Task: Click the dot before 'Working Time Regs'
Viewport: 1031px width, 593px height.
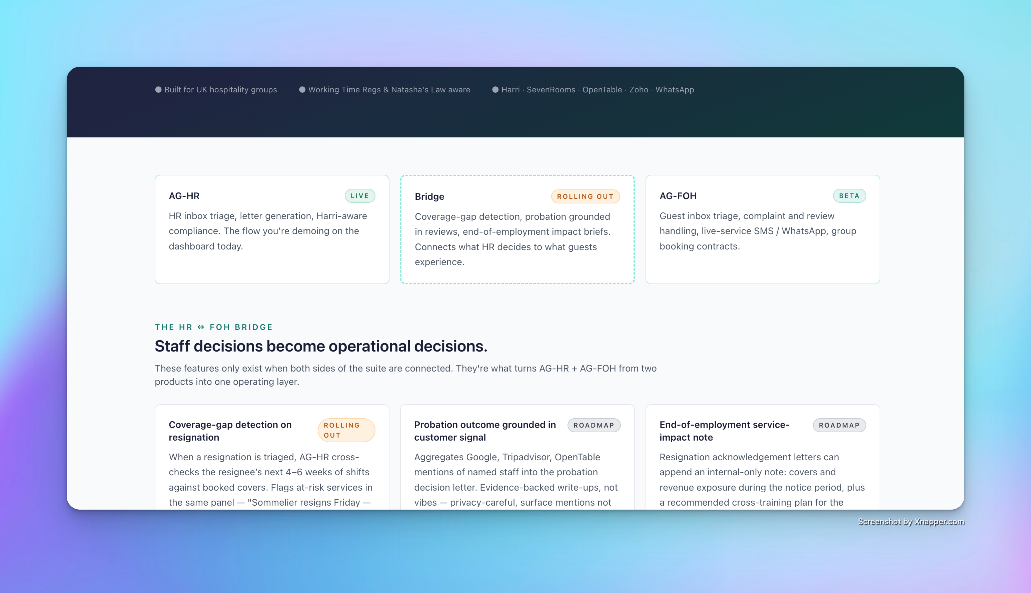Action: coord(302,90)
